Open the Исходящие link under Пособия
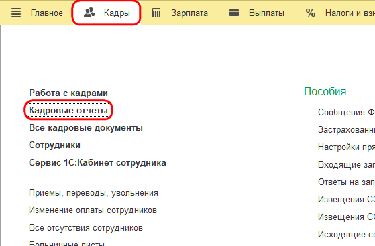Image resolution: width=375 pixels, height=246 pixels. coord(346,235)
